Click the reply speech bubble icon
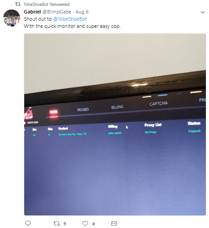Viewport: 209px width, 228px height. pyautogui.click(x=28, y=224)
